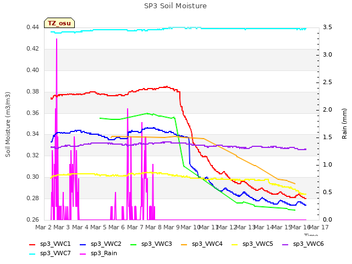Image resolution: width=352 pixels, height=264 pixels.
Task: Click the sp3_VWC6 legend entry
Action: [x=303, y=244]
